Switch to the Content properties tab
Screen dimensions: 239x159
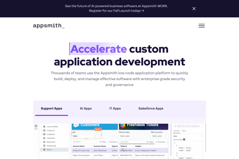(177, 131)
